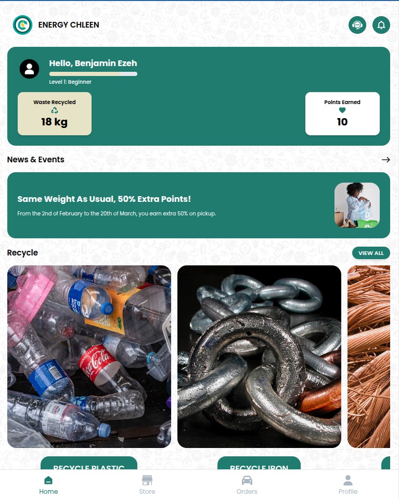399x499 pixels.
Task: Tap the Recycle Iron button
Action: click(x=259, y=463)
